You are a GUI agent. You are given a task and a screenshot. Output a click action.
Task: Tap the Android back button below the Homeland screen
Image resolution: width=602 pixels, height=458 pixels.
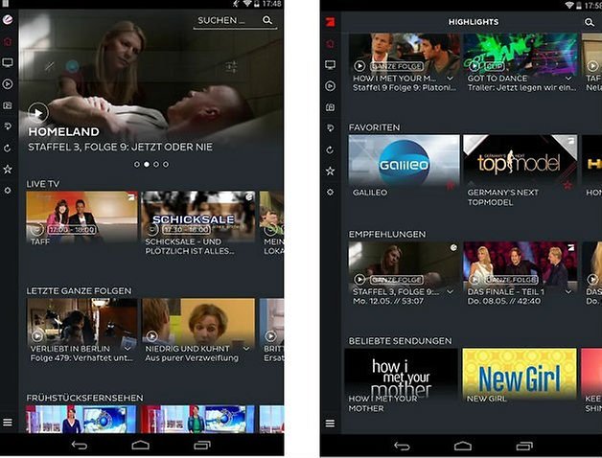click(80, 446)
